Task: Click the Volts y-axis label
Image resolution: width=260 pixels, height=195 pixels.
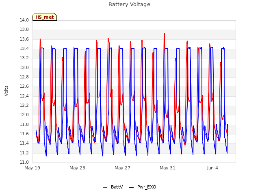Action: [x=6, y=91]
